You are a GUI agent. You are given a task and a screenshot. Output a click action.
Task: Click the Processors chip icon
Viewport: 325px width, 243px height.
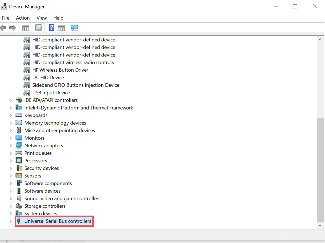pos(19,160)
